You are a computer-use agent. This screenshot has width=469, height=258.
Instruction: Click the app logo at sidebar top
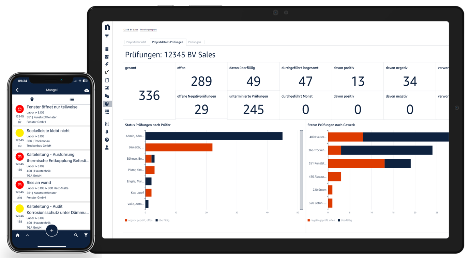(107, 27)
